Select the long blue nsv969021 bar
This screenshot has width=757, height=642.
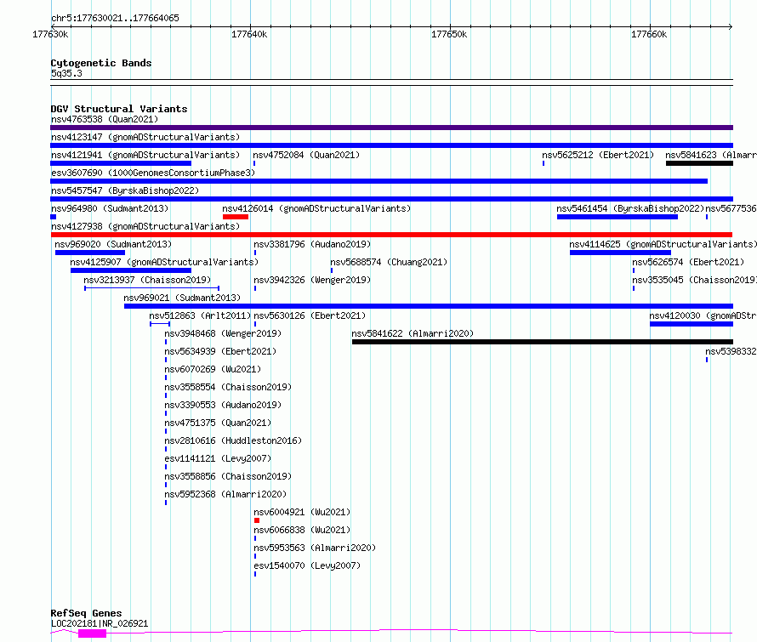click(x=429, y=306)
